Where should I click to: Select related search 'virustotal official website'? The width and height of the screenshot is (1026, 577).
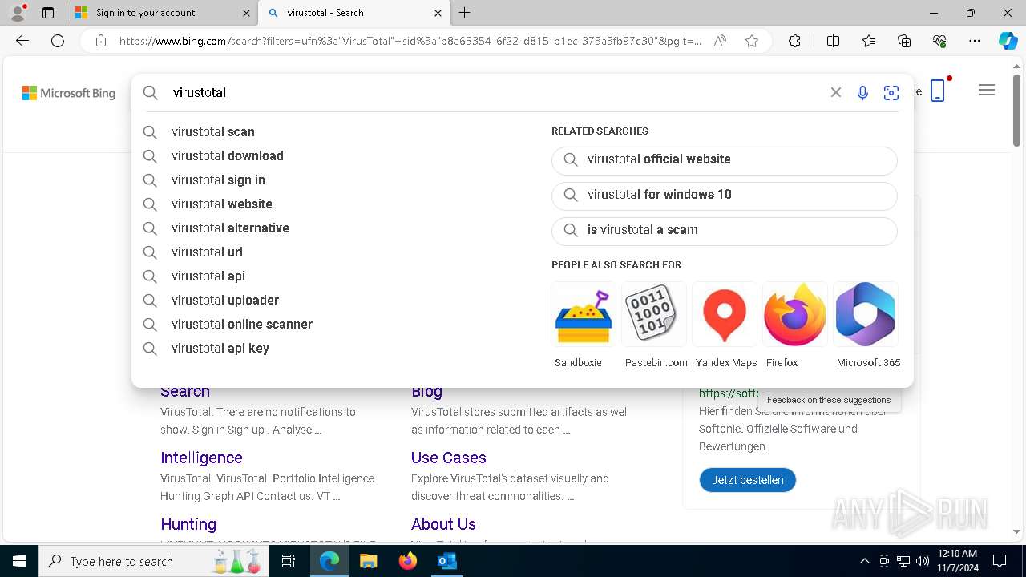point(725,160)
